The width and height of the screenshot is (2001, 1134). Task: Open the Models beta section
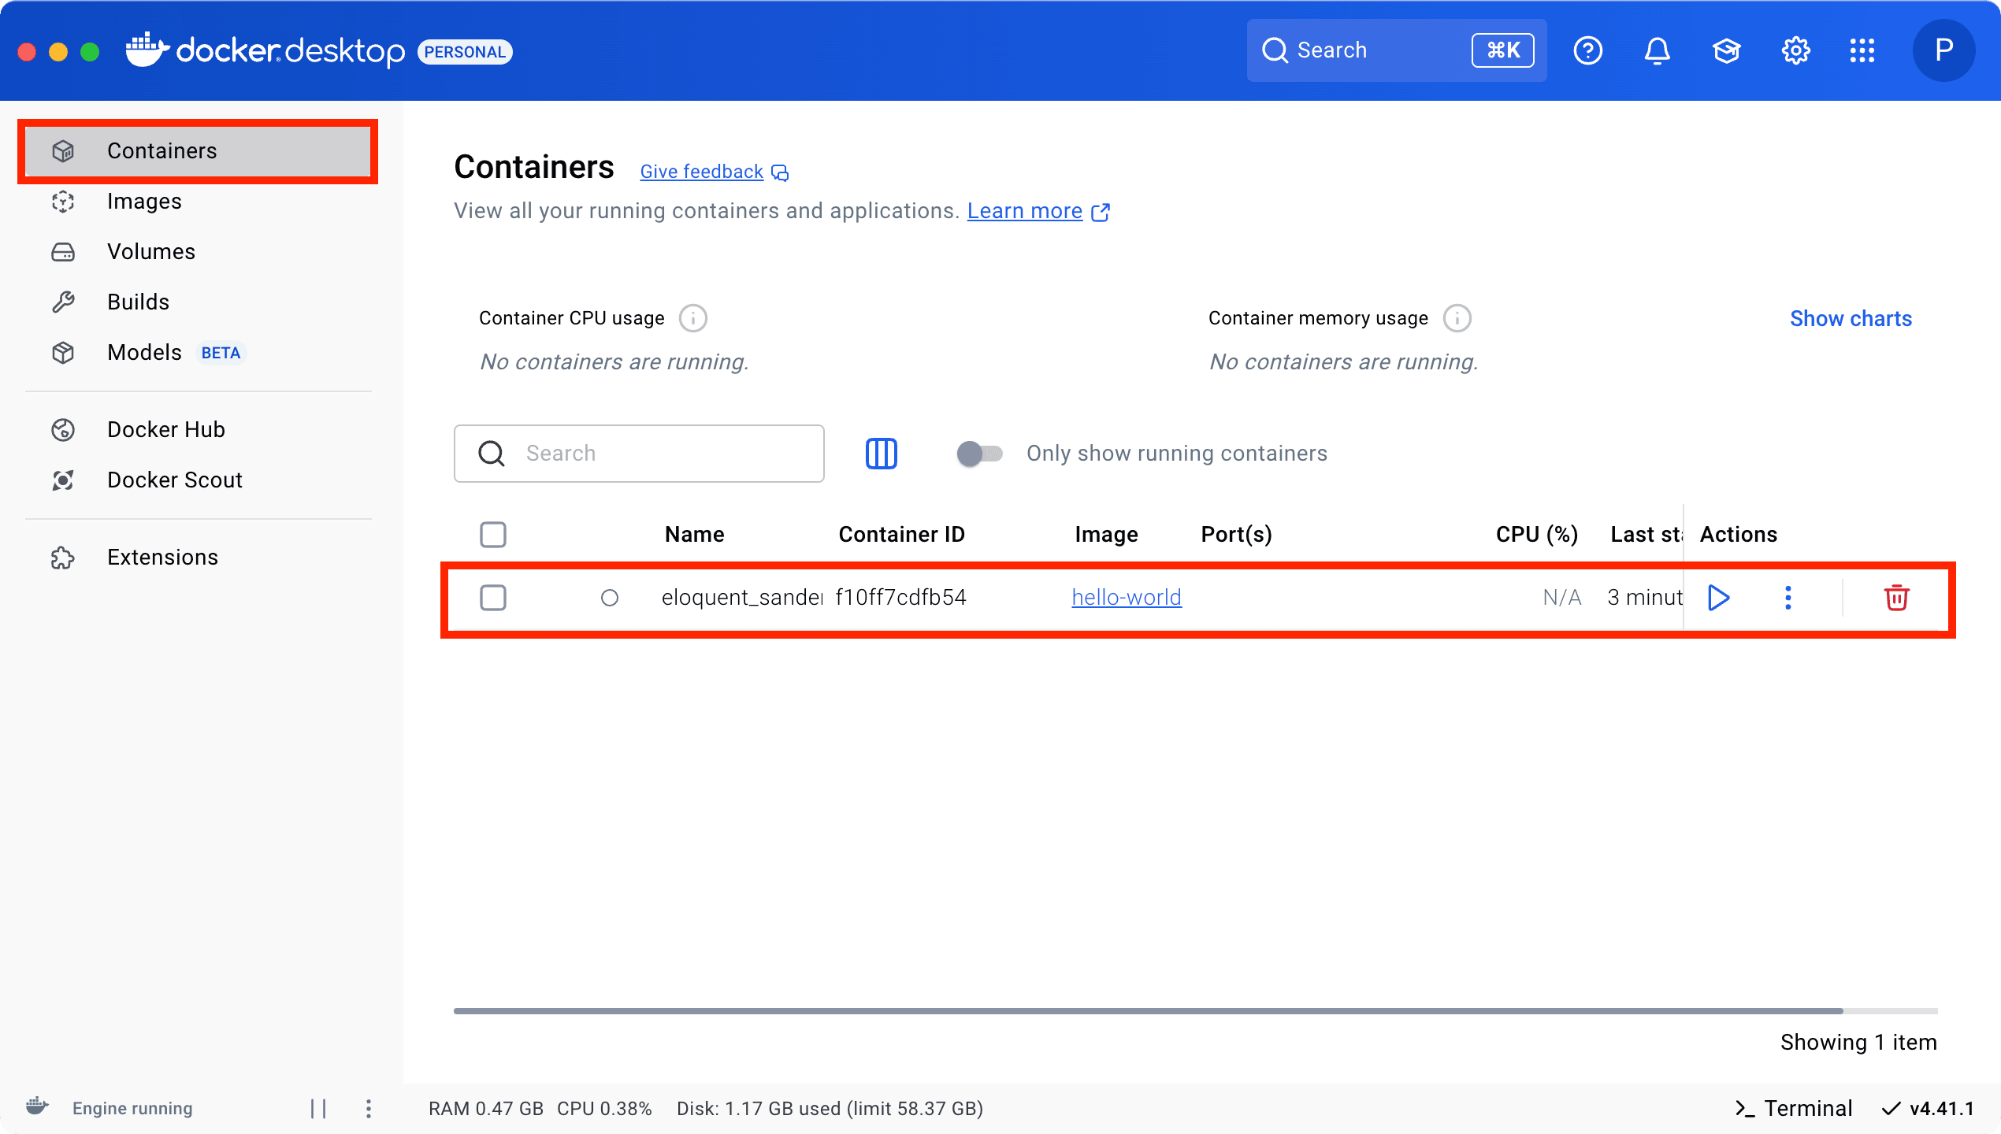click(198, 353)
